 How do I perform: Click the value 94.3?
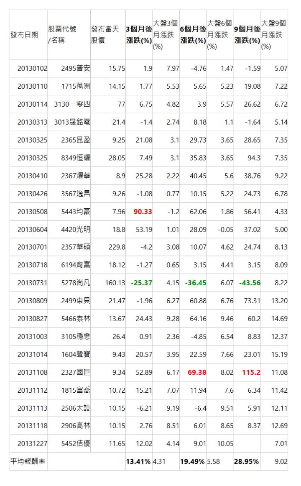pos(254,158)
